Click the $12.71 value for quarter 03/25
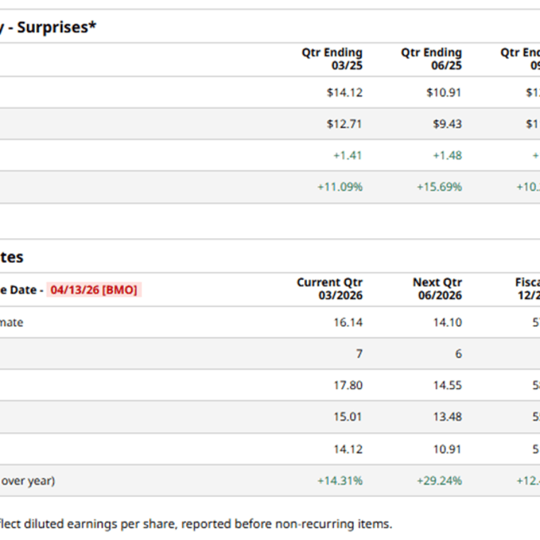The height and width of the screenshot is (540, 540). coord(344,124)
